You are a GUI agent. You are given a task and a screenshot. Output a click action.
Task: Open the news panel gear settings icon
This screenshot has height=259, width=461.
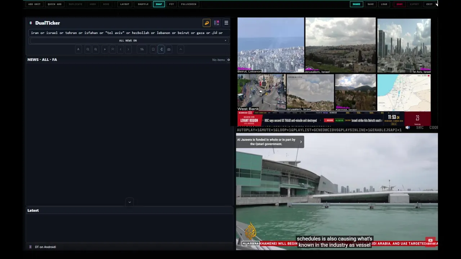pos(228,60)
